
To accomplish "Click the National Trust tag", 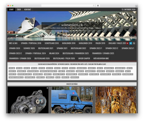I will point(59,74).
